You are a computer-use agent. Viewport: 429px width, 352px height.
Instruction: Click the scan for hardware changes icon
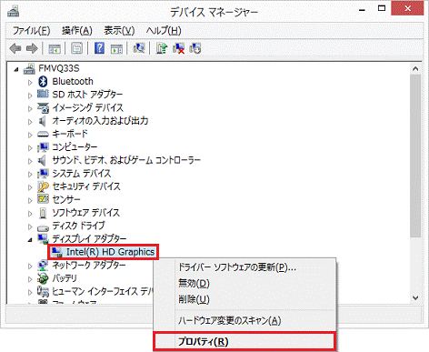click(139, 48)
